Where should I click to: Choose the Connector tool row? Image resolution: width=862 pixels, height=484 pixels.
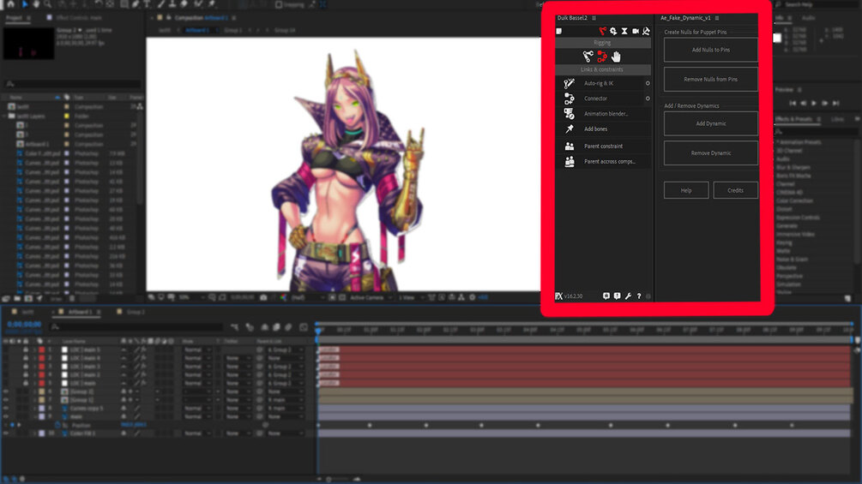600,99
